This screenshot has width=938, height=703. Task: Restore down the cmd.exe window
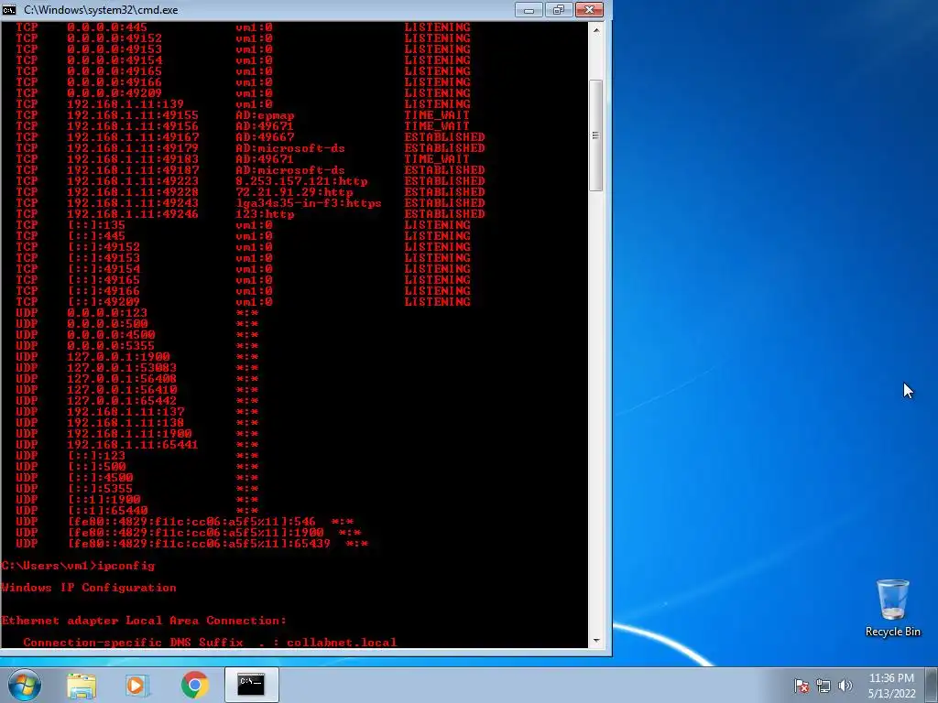tap(559, 9)
